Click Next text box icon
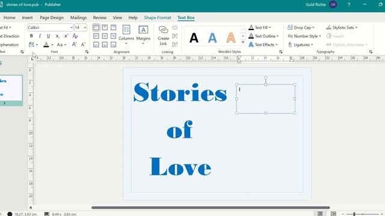This screenshot has height=216, width=385. tap(175, 44)
